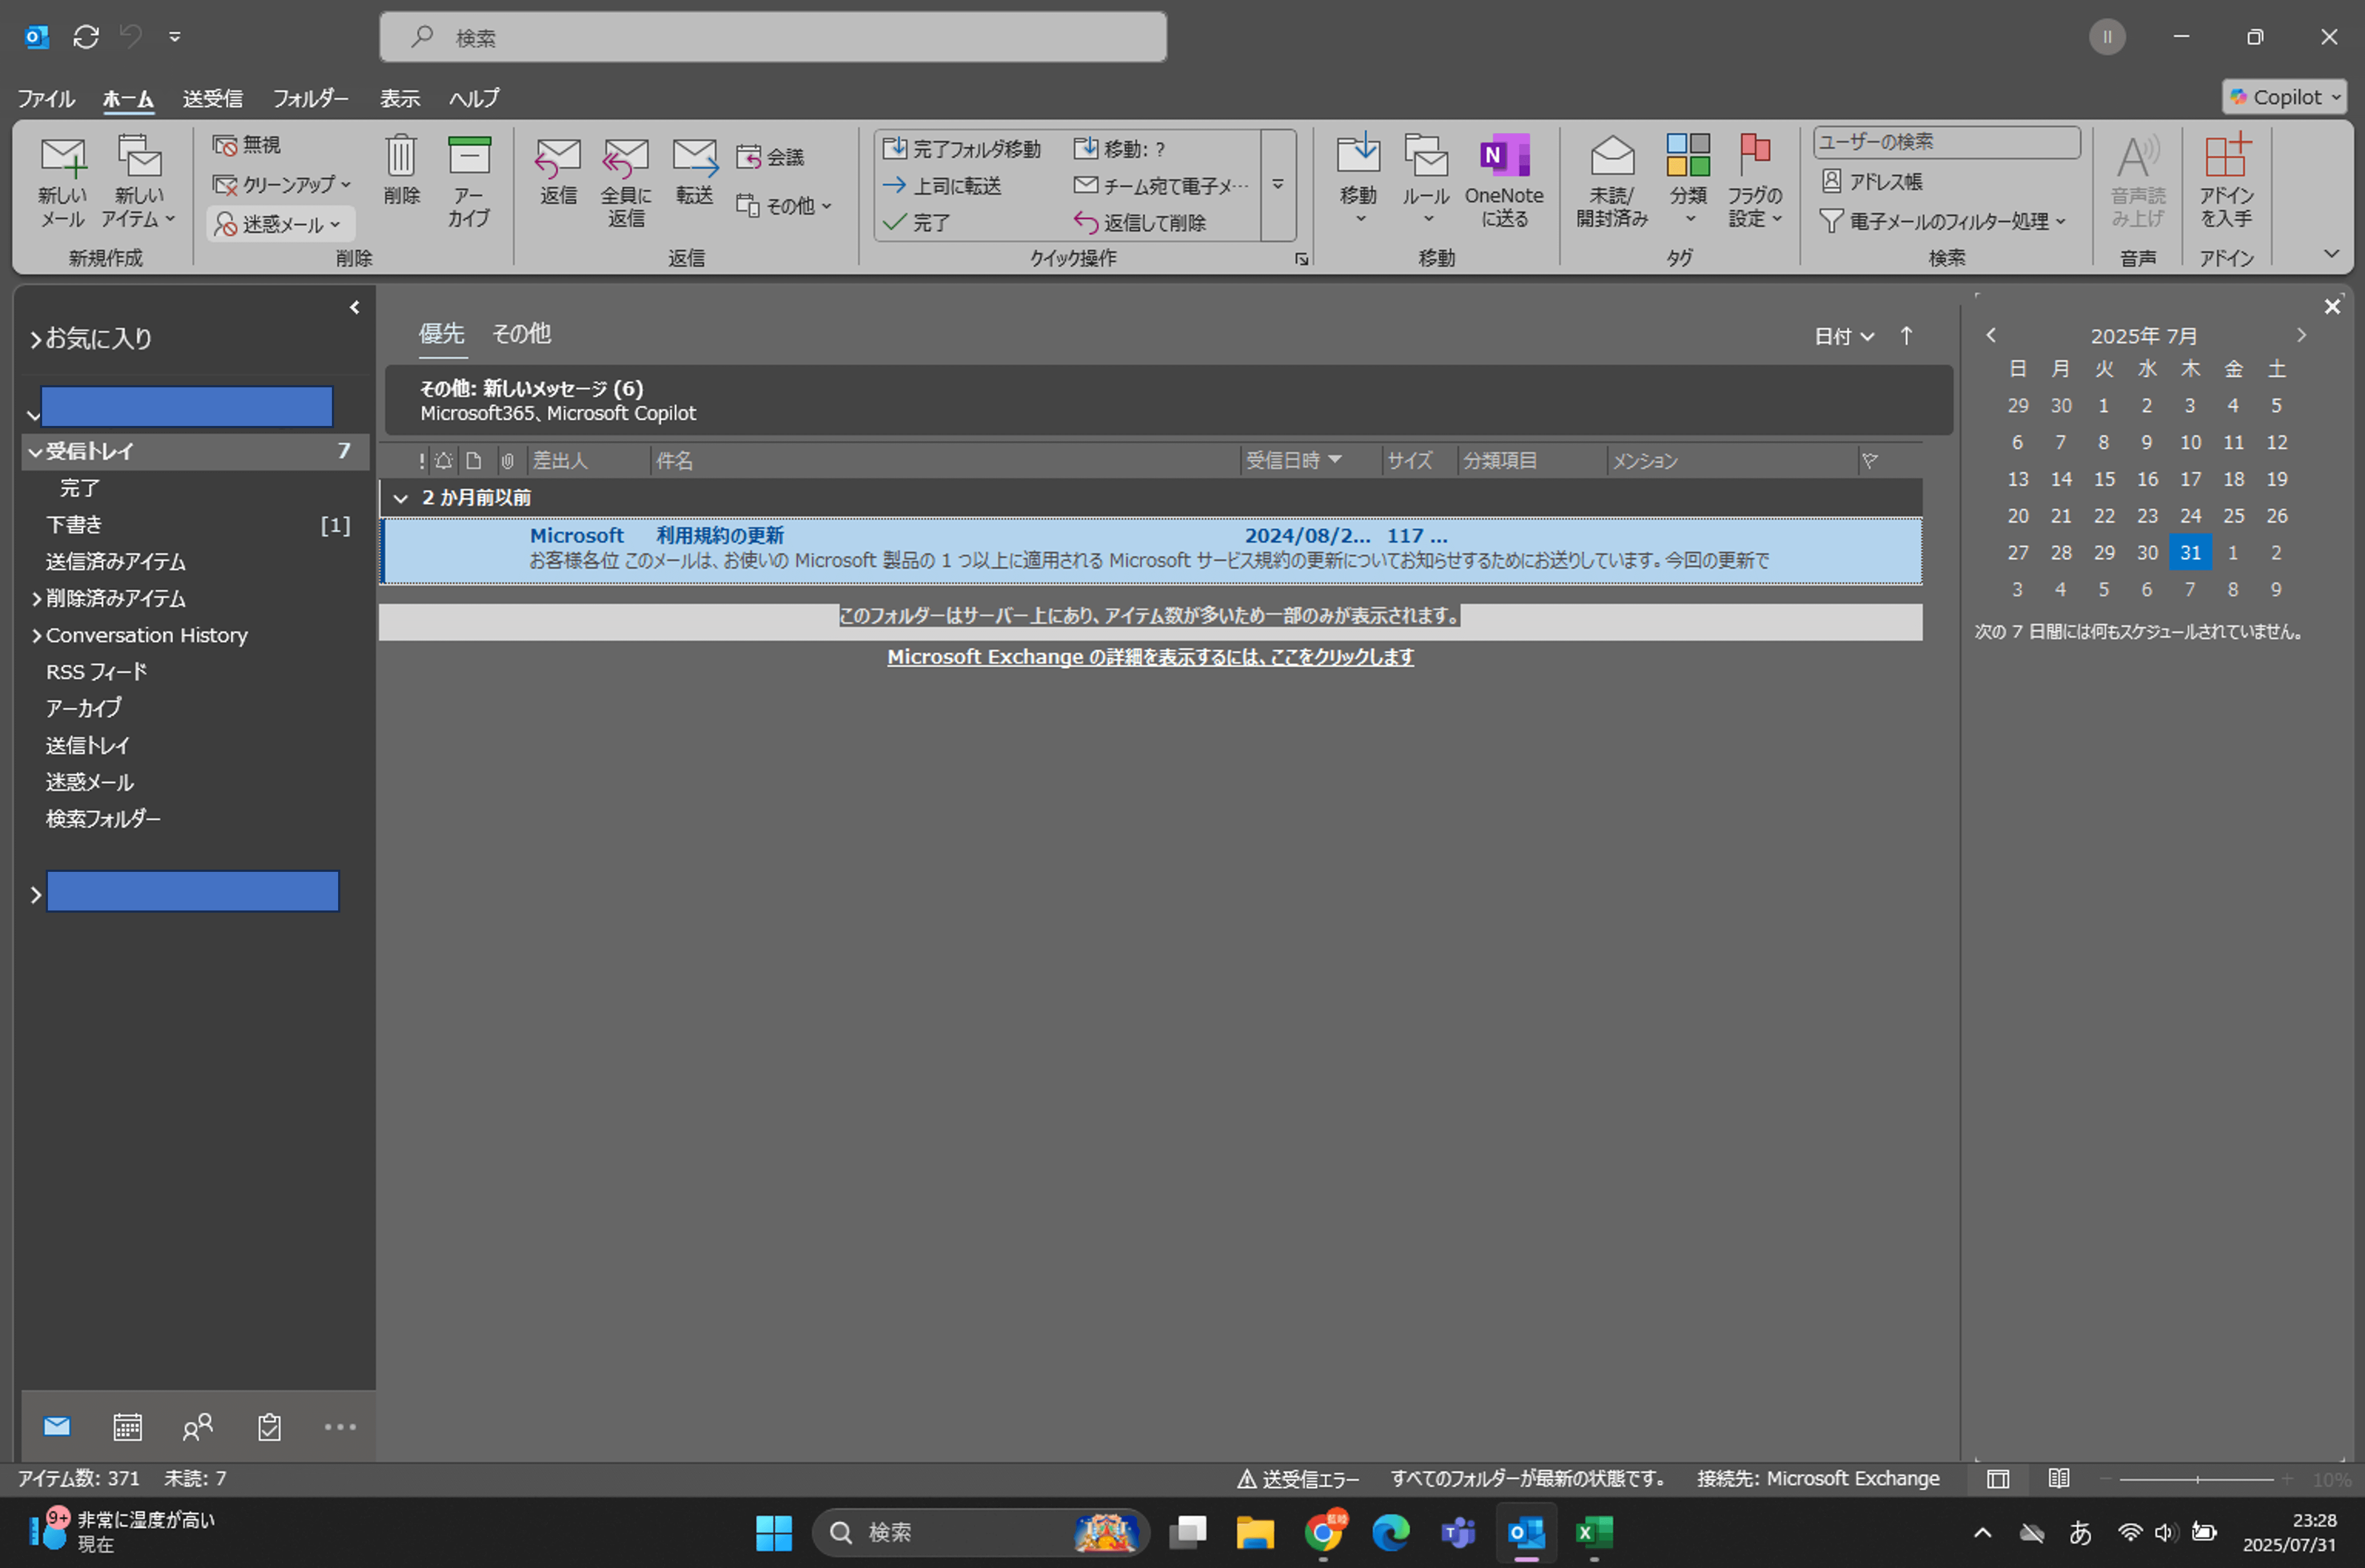Screen dimensions: 2365x1568
Task: Open the 新しいアイテム menu
Action: 139,182
